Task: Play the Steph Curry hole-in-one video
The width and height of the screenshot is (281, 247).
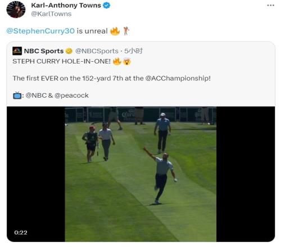Action: pos(140,174)
